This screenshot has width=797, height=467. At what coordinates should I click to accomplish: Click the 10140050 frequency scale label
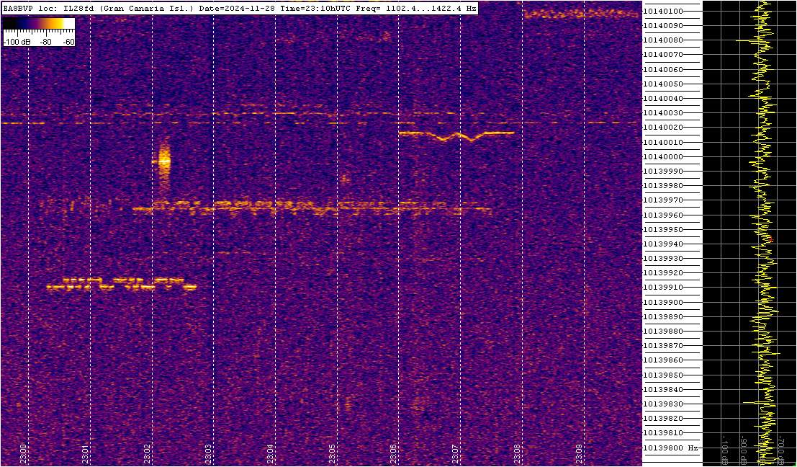pyautogui.click(x=663, y=84)
